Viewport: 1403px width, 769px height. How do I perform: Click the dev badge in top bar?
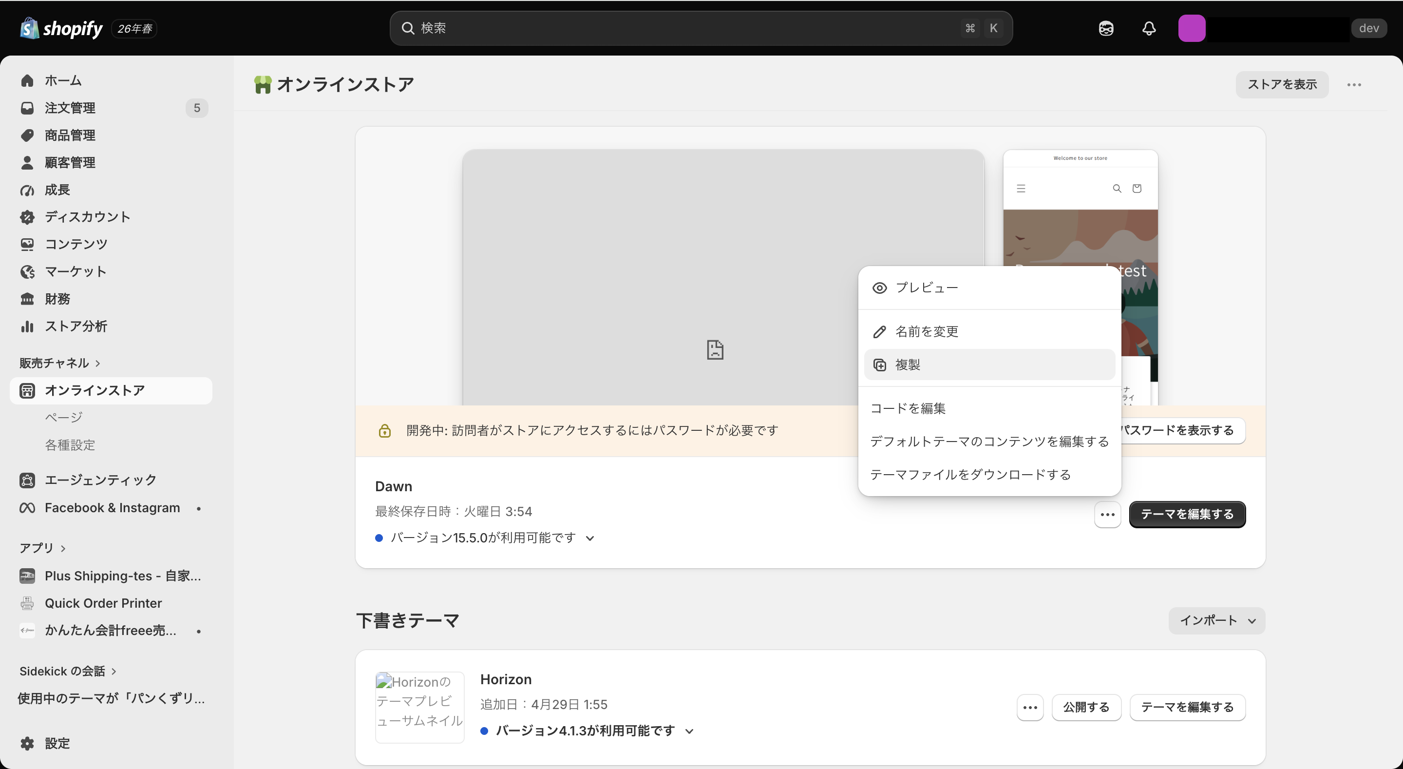pyautogui.click(x=1369, y=28)
